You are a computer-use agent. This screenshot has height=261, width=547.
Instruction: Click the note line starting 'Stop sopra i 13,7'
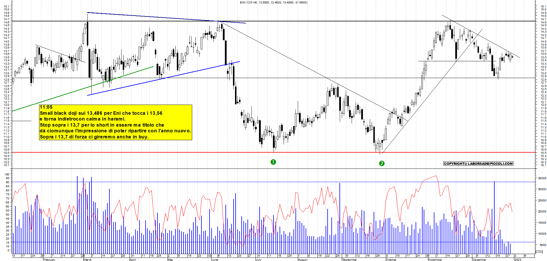[102, 125]
